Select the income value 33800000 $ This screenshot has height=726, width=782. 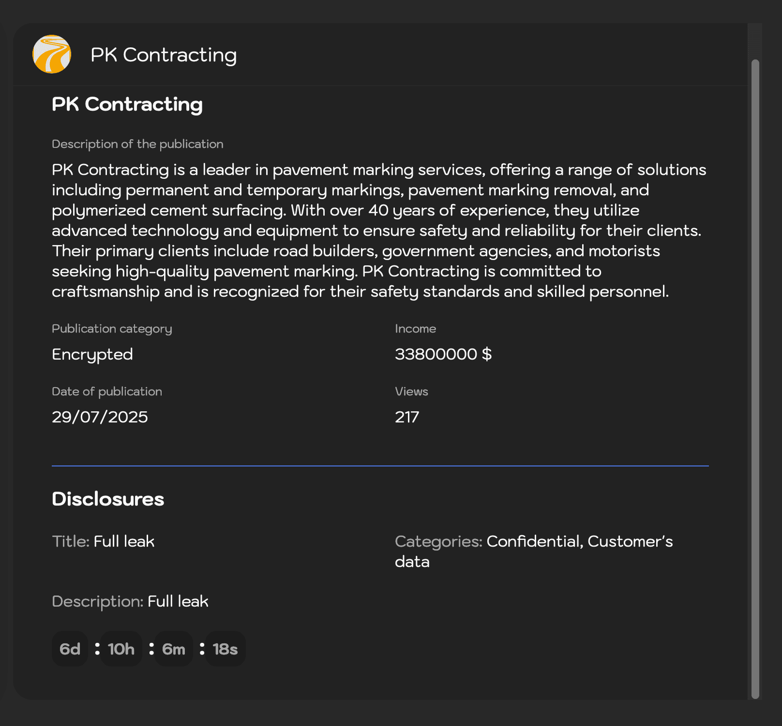(443, 354)
